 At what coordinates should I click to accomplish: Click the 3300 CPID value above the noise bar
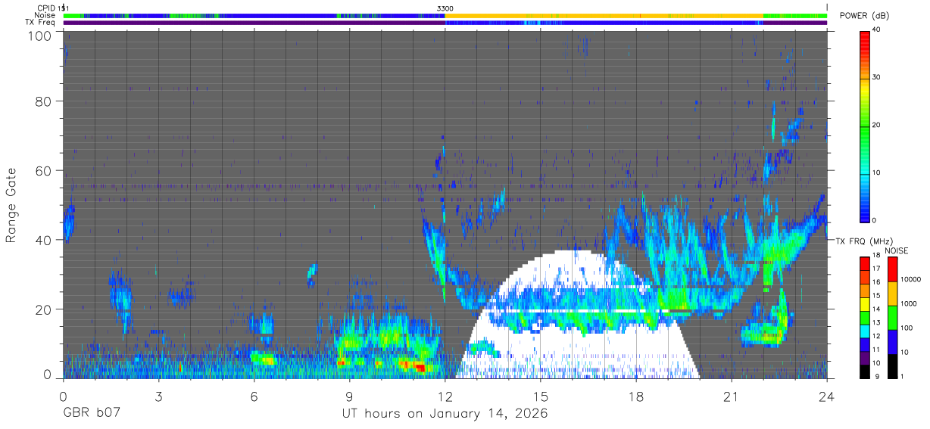click(445, 8)
